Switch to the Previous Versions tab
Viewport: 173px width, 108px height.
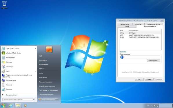[154, 24]
